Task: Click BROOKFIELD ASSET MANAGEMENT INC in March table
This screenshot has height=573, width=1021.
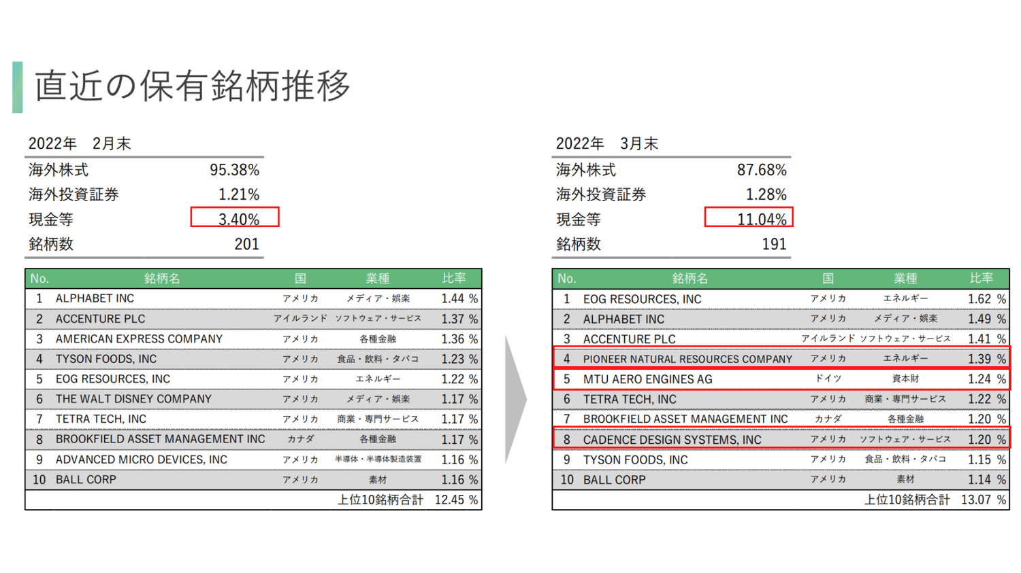Action: pos(685,419)
